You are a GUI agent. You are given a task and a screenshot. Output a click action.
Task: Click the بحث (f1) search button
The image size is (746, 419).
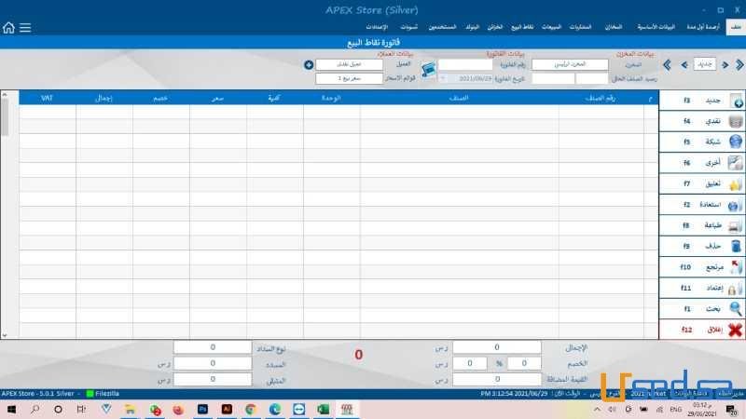point(701,309)
